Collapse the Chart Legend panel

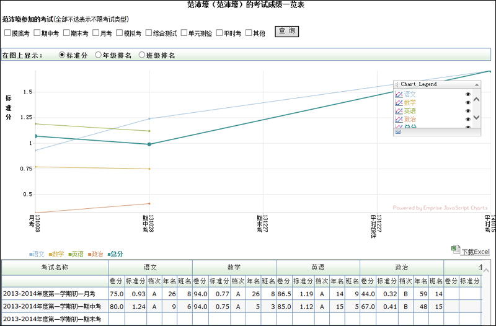(x=476, y=84)
